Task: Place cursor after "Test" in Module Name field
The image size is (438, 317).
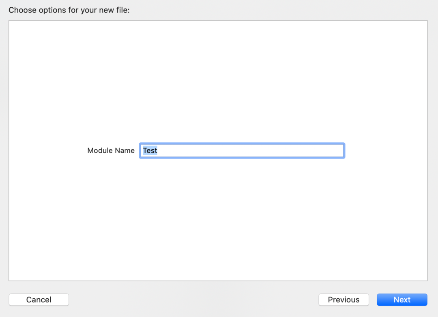Action: click(x=158, y=151)
